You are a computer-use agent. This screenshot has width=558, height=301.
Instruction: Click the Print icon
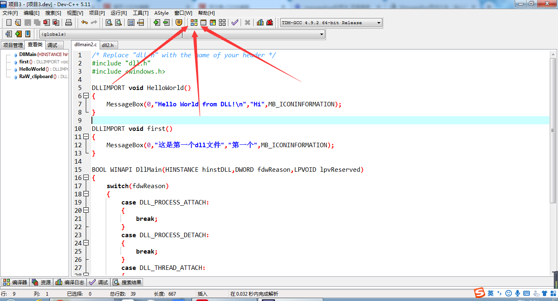[x=69, y=22]
